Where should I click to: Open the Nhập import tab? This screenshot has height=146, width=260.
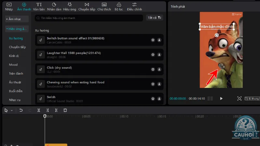click(x=9, y=7)
